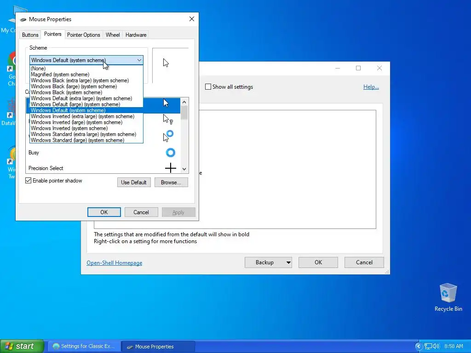The width and height of the screenshot is (471, 353).
Task: Confirm Mouse Properties with OK
Action: click(104, 212)
